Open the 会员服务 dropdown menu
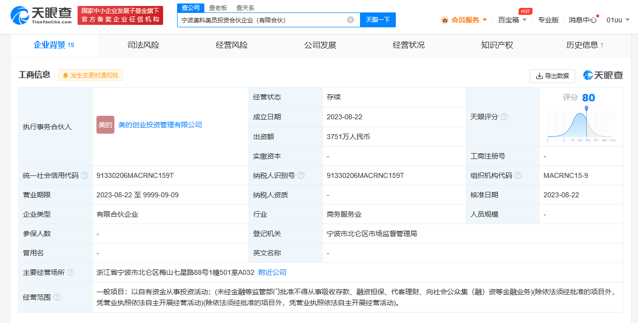The width and height of the screenshot is (638, 323). point(464,20)
